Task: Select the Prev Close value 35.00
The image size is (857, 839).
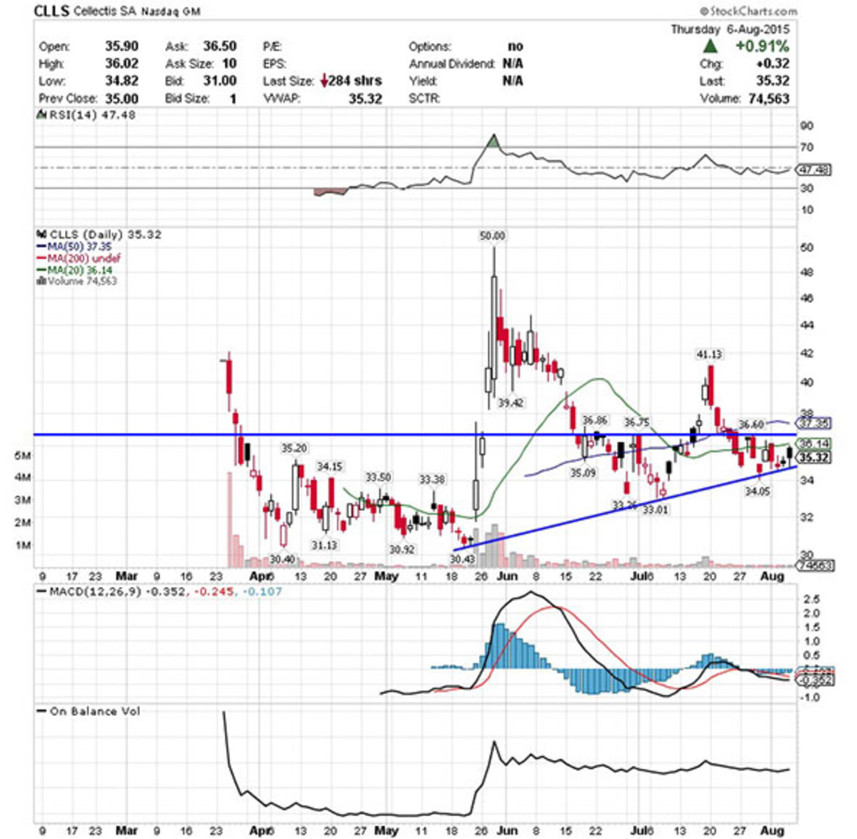Action: (122, 99)
